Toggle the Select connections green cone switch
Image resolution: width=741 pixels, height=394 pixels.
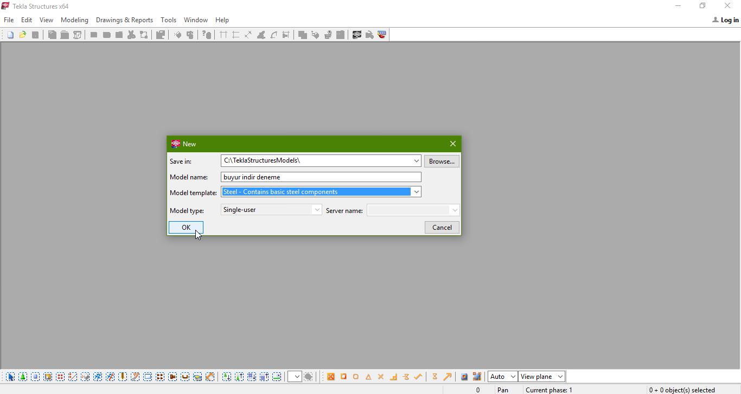point(23,377)
